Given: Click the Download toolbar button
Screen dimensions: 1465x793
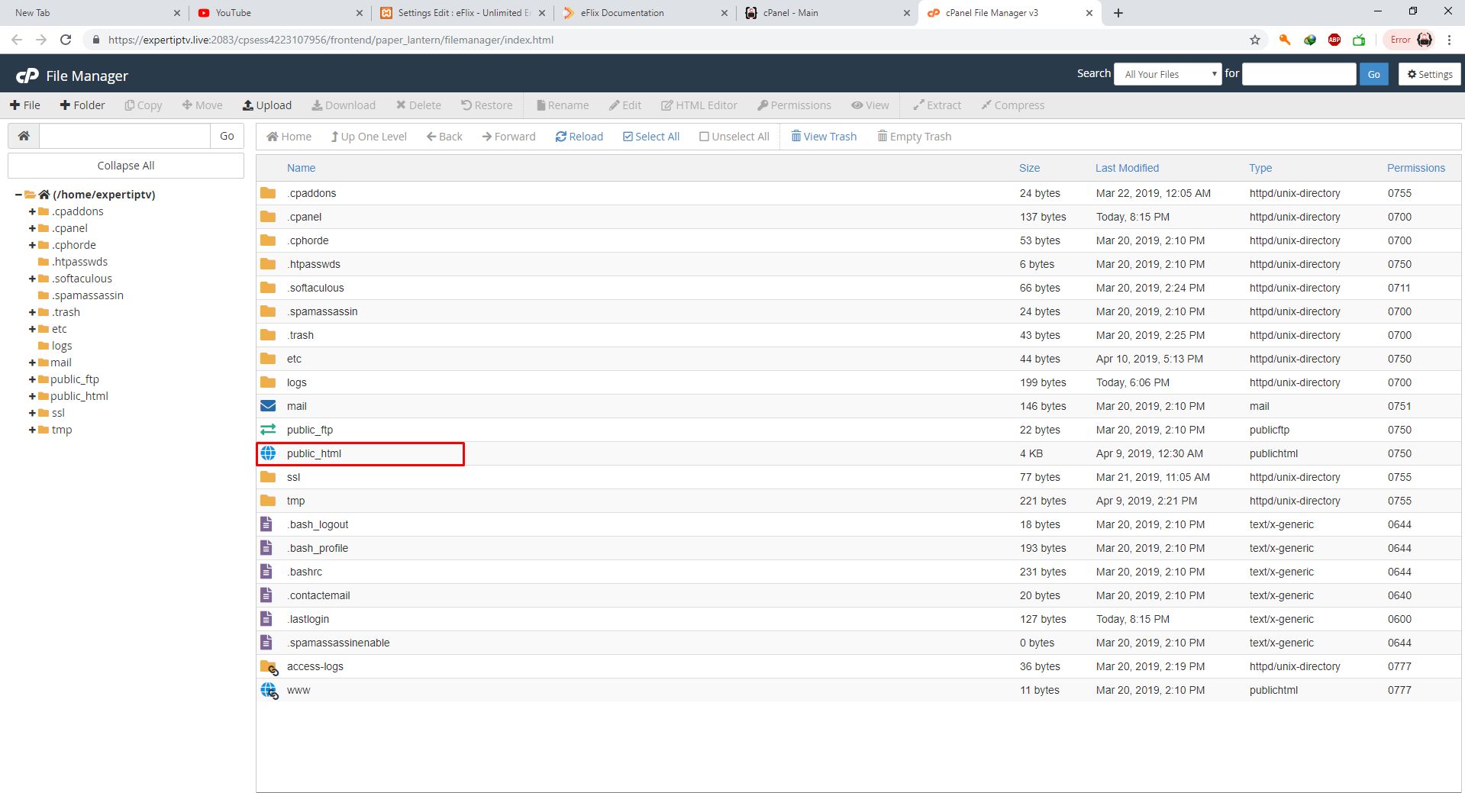Looking at the screenshot, I should pos(344,105).
